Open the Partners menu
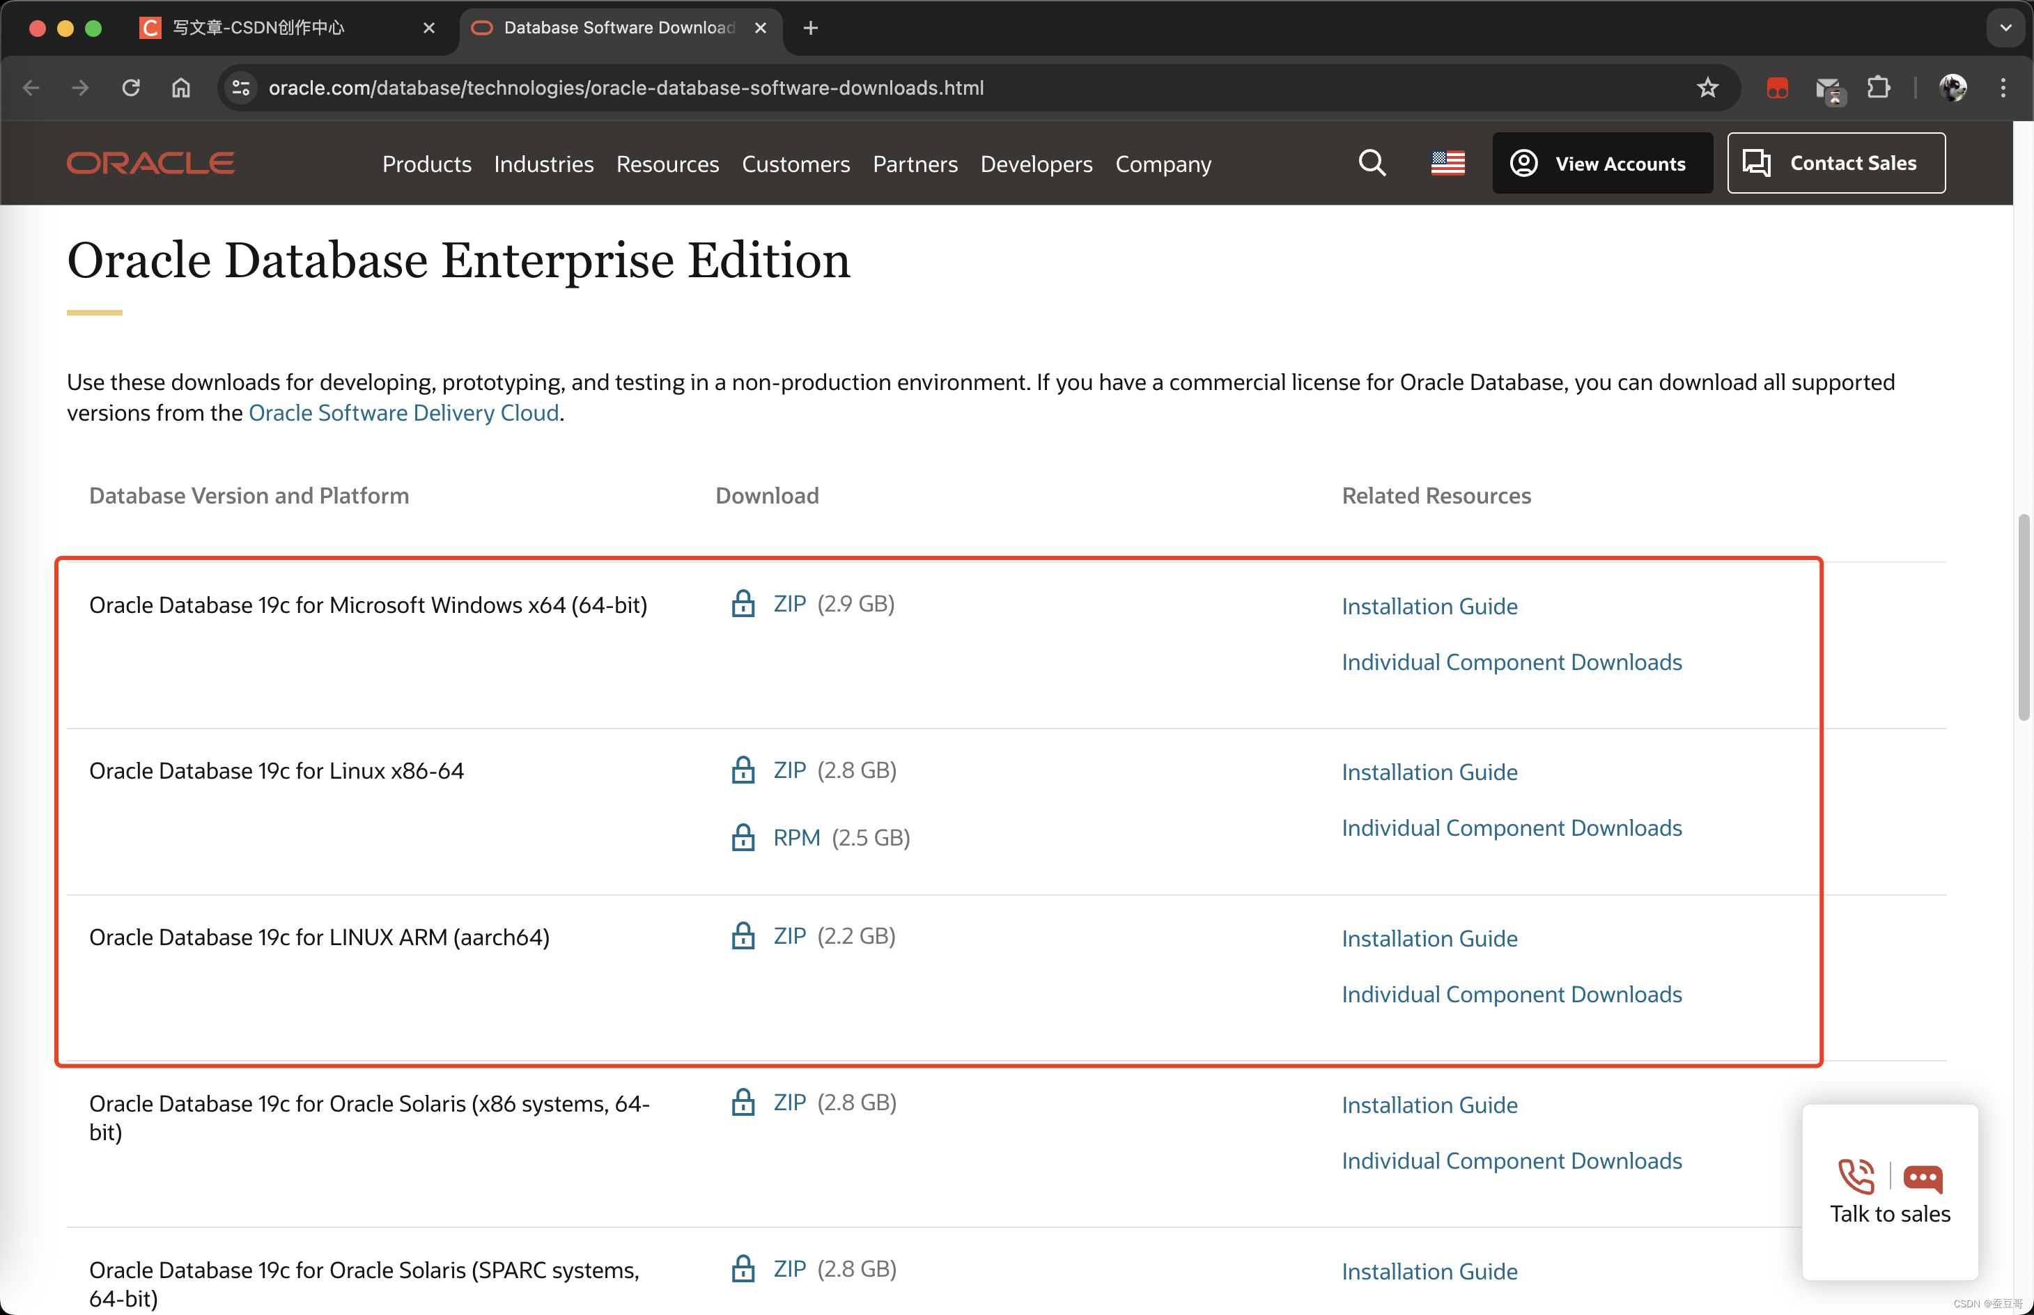Image resolution: width=2034 pixels, height=1315 pixels. click(x=915, y=164)
